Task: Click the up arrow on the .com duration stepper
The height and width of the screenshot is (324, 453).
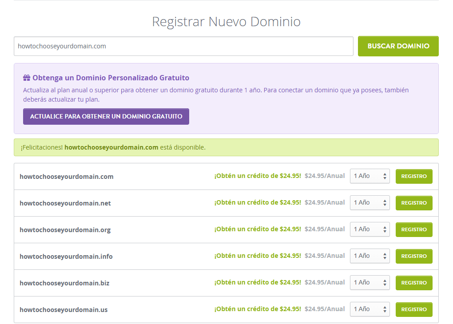Action: 385,174
